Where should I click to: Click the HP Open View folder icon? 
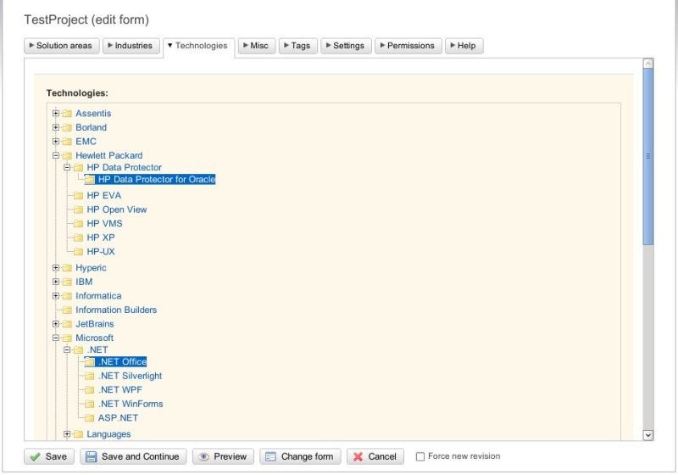coord(78,210)
